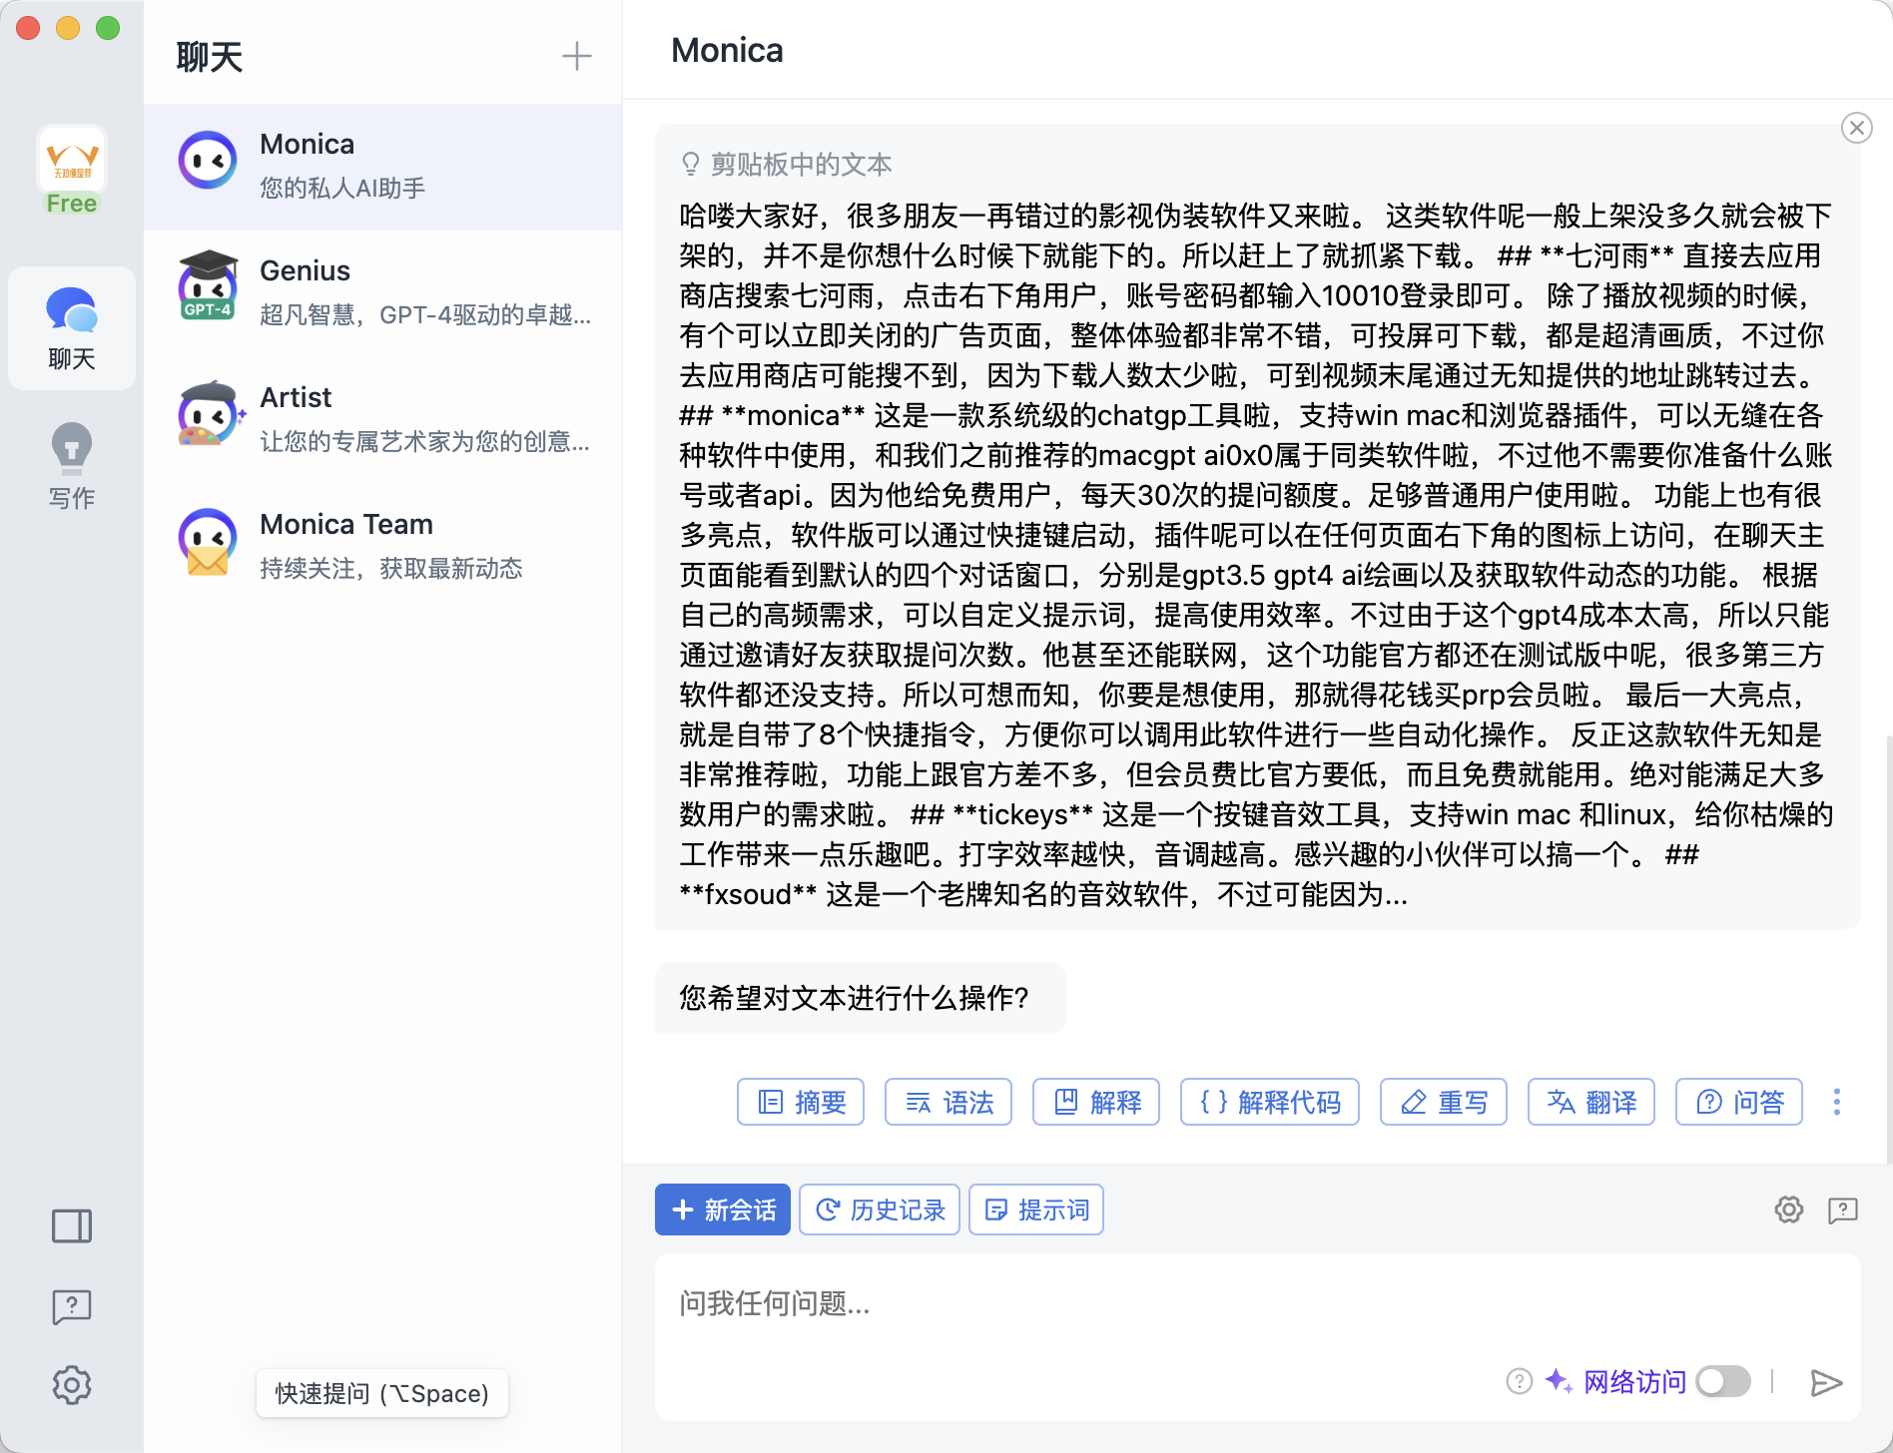Screen dimensions: 1893x1453
Task: Start a 新会话 new conversation
Action: coord(723,1210)
